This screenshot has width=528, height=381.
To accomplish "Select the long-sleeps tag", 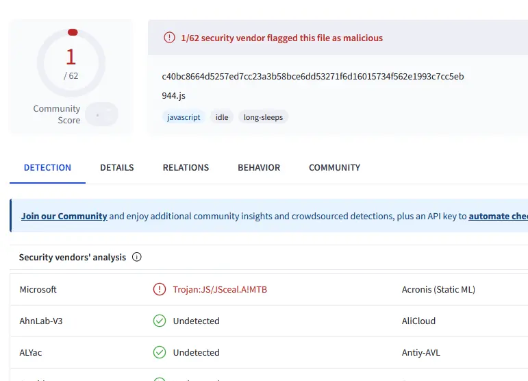I will coord(263,117).
